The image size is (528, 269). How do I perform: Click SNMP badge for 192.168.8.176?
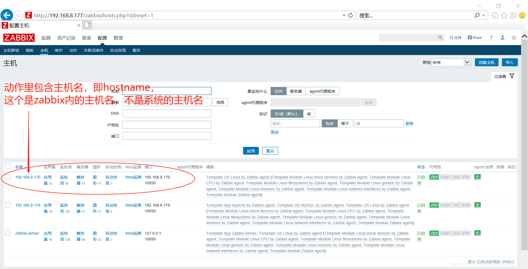(445, 177)
